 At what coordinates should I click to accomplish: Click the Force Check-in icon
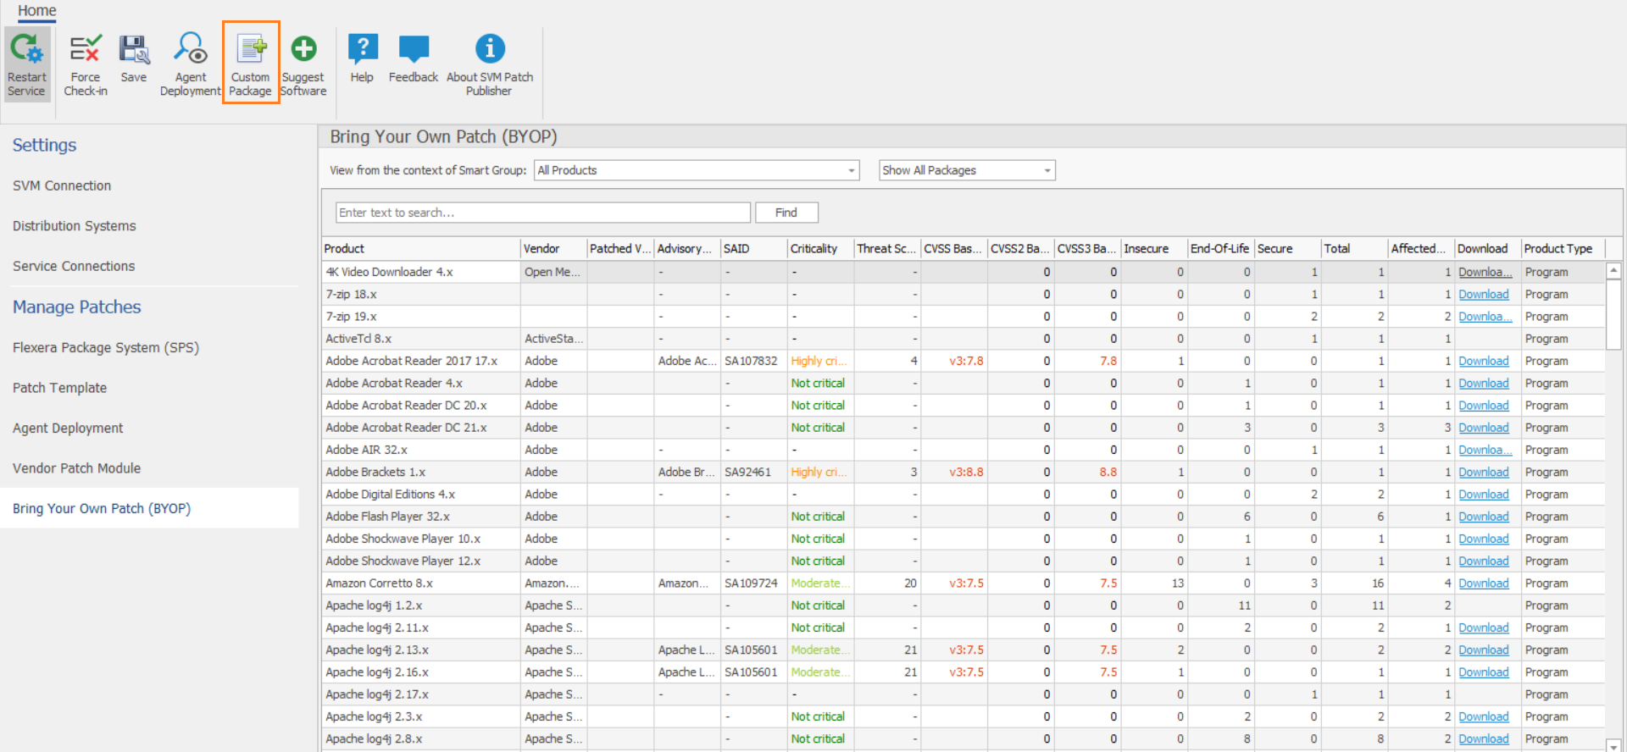point(86,64)
